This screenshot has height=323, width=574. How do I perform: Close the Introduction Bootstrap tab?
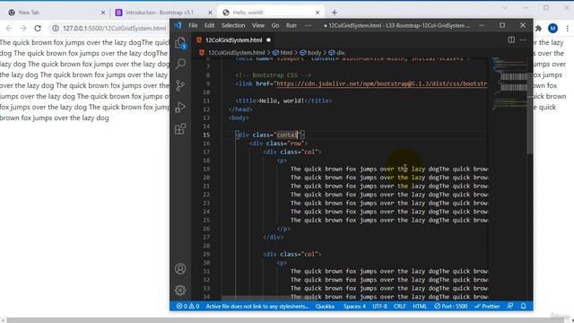210,13
